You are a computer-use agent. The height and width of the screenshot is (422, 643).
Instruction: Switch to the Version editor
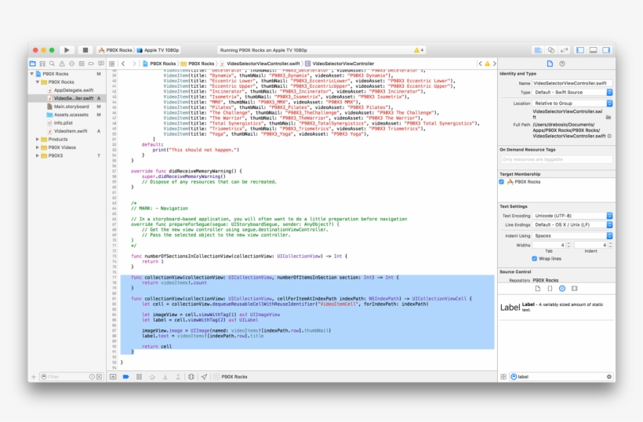tap(565, 49)
